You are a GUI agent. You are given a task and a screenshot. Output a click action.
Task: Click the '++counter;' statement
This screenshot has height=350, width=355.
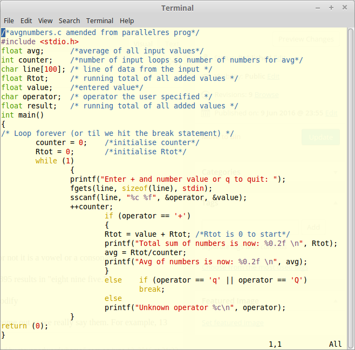tap(92, 207)
